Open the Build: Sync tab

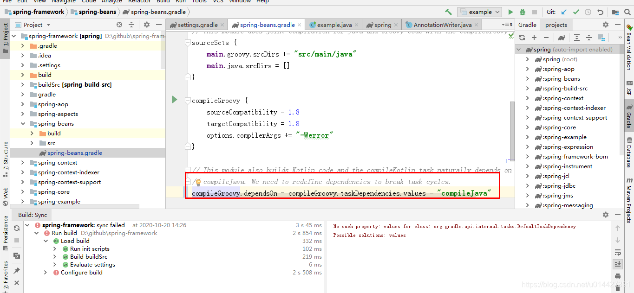pos(33,215)
